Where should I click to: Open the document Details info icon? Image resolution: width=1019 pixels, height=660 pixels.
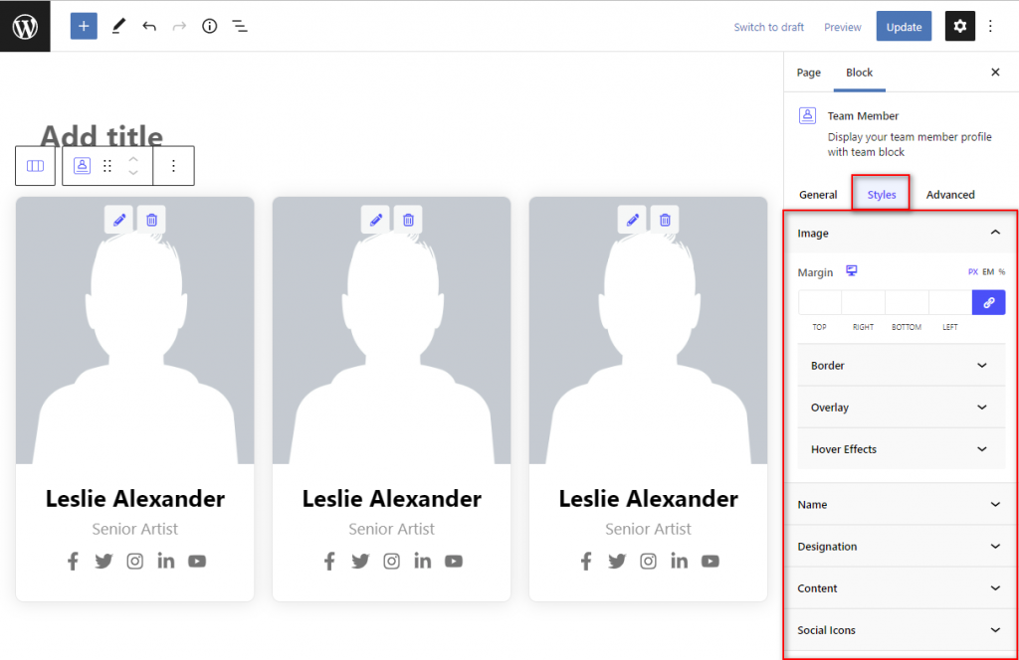209,26
